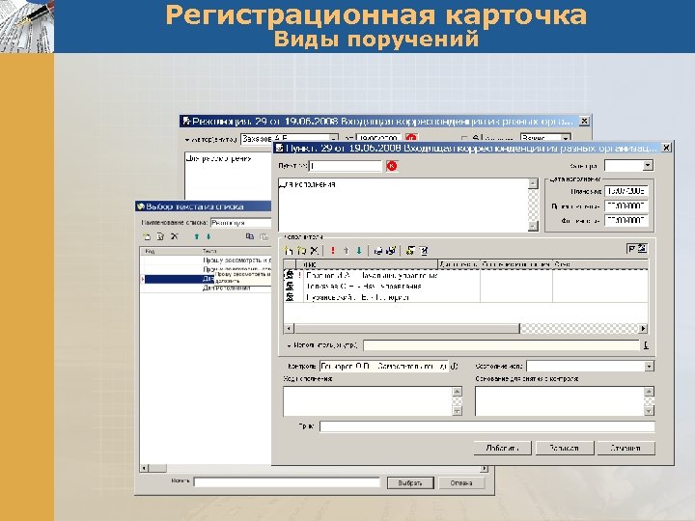Click the icon next to Контроль field
The width and height of the screenshot is (695, 521).
pos(455,367)
